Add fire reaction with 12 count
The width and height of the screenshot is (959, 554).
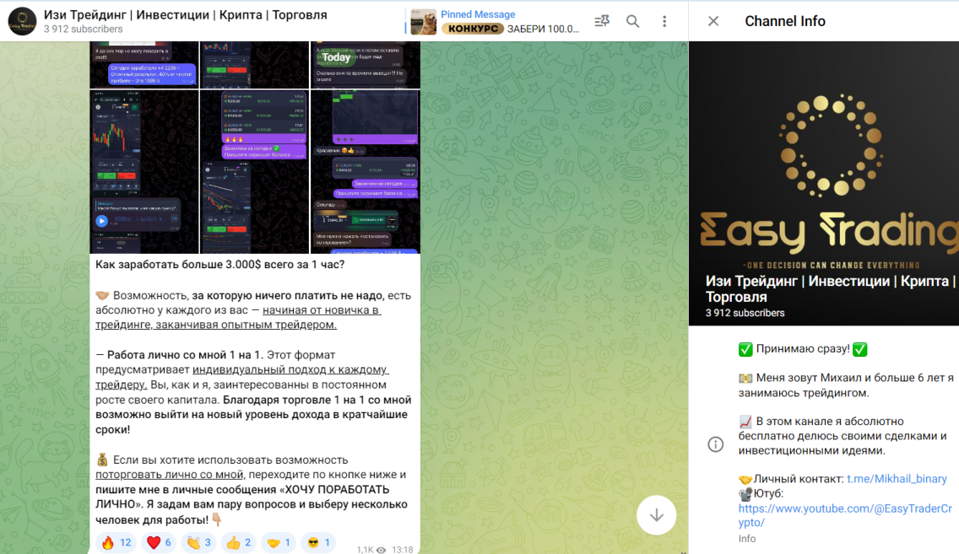pos(116,542)
